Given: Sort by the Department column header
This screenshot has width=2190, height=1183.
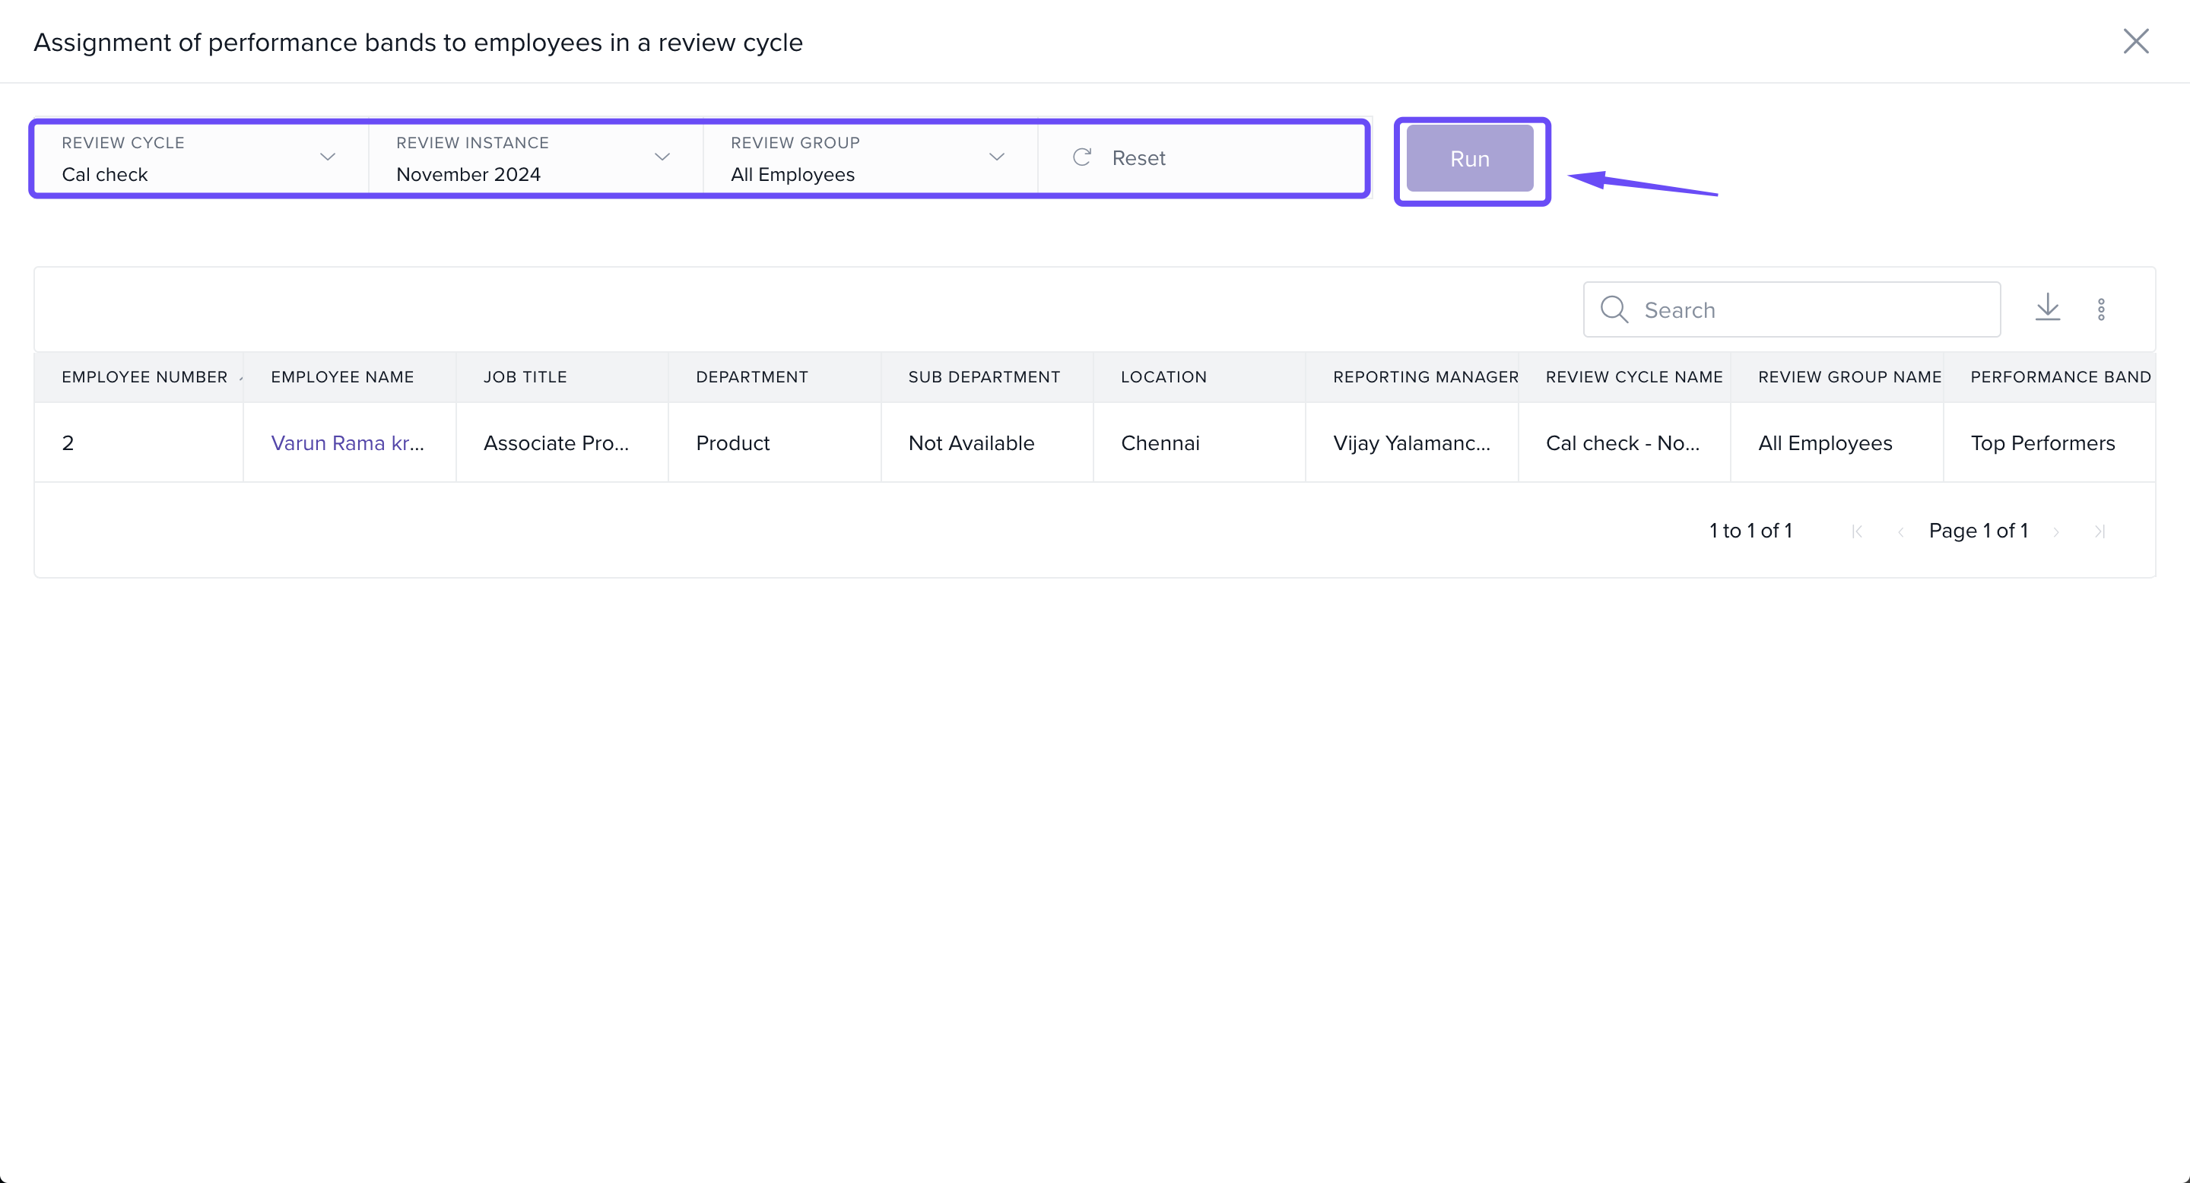Looking at the screenshot, I should 751,376.
